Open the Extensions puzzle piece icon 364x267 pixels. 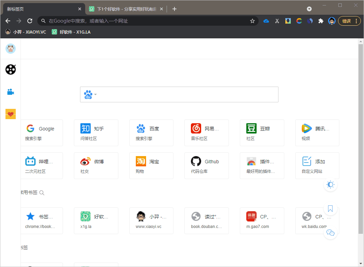pos(321,21)
